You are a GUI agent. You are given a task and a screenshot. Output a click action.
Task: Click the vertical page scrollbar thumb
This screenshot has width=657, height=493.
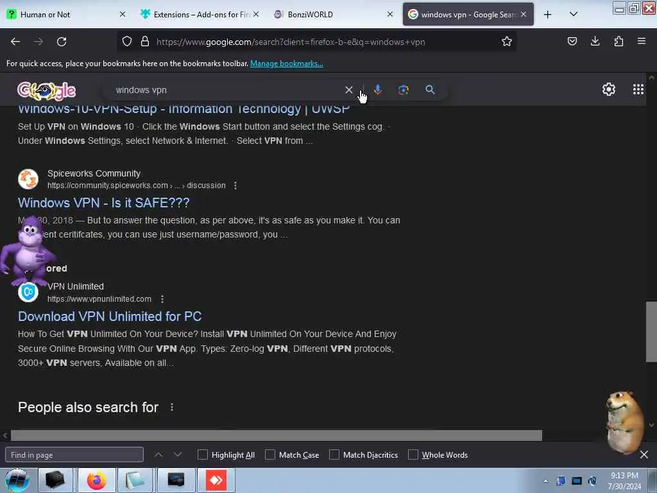(x=651, y=331)
